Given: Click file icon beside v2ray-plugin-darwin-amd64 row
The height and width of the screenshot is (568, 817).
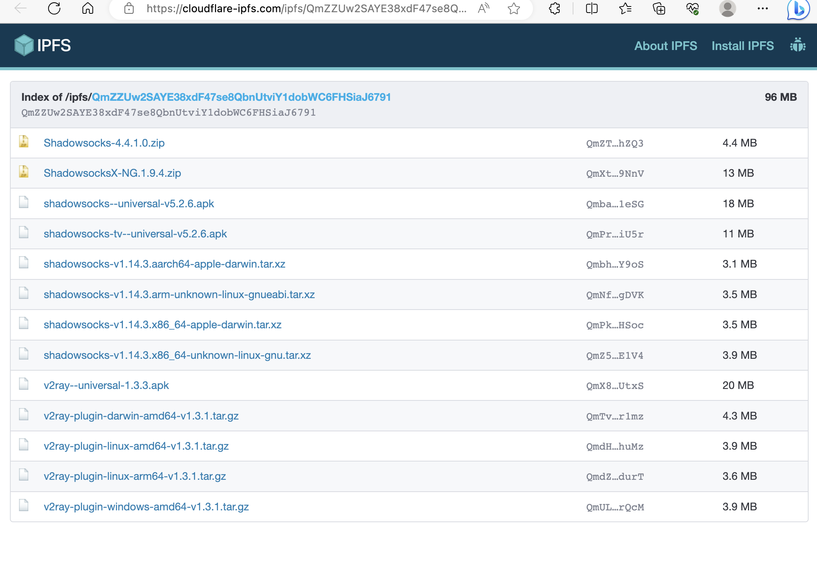Looking at the screenshot, I should (x=24, y=414).
